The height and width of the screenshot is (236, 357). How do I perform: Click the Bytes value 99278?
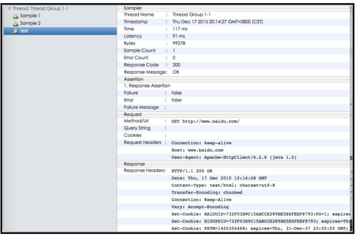coord(179,43)
